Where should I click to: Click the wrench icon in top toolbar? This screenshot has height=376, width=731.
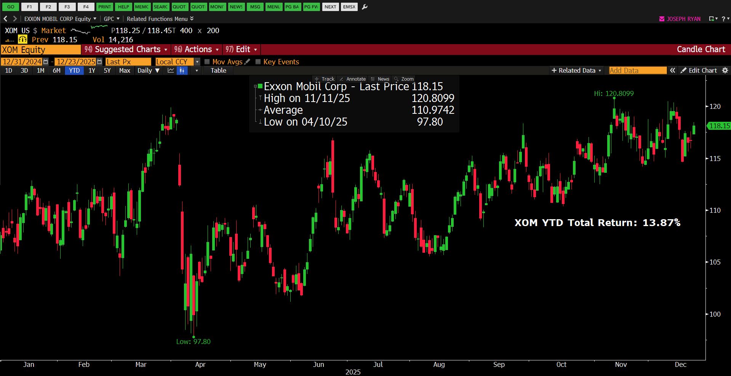point(365,7)
